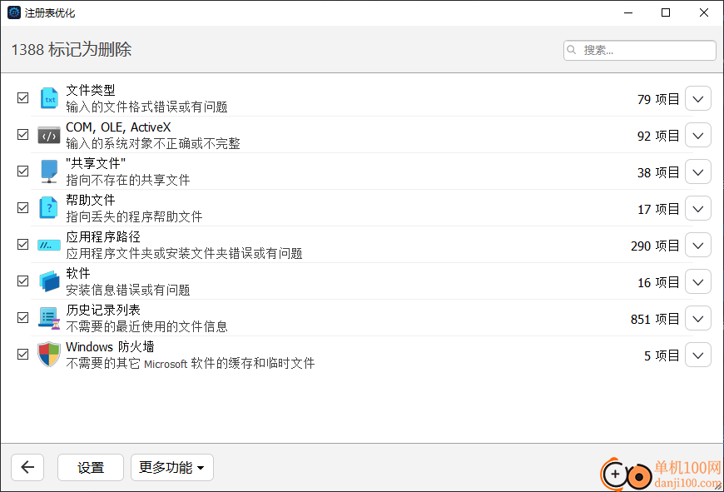Select the COM, OLE, ActiveX title
Screen dimensions: 724x492
coord(118,127)
